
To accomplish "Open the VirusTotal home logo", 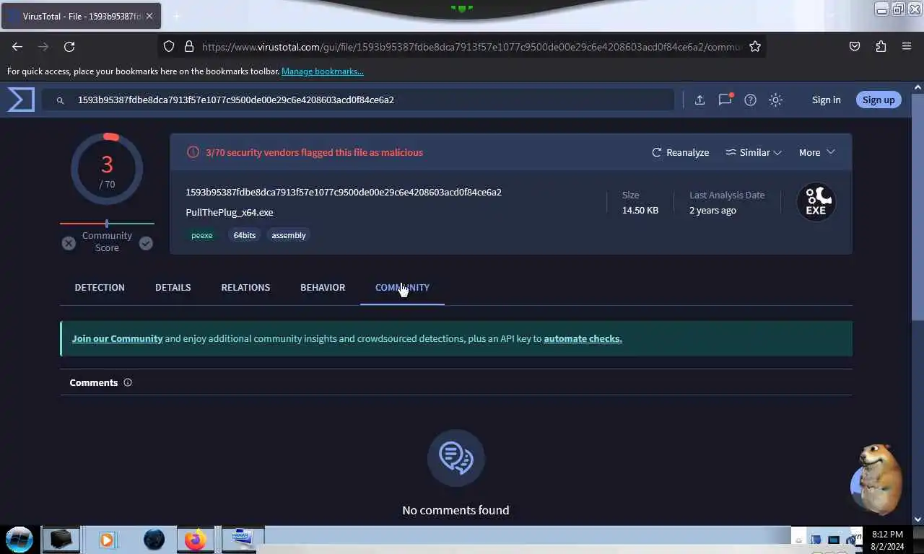I will pos(21,100).
